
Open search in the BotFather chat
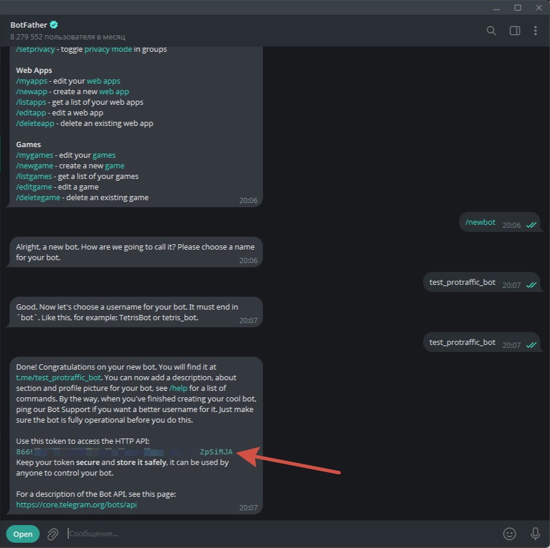[491, 31]
